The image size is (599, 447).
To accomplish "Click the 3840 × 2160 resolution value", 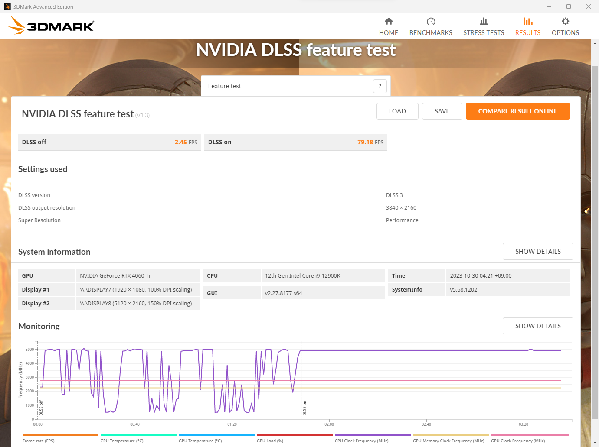I will (401, 208).
